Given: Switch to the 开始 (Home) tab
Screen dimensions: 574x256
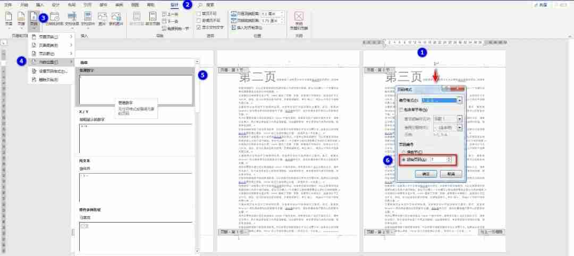Looking at the screenshot, I should point(24,5).
